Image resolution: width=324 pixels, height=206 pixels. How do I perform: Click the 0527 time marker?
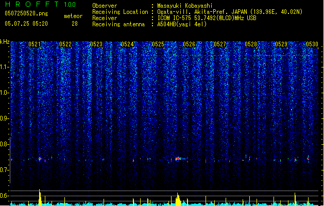click(220, 44)
